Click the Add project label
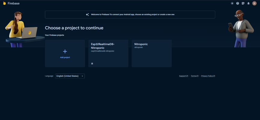The image size is (260, 120). pos(65,57)
